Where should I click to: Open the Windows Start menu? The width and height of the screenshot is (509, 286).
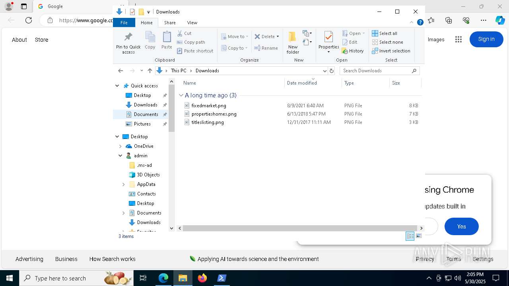pos(10,278)
